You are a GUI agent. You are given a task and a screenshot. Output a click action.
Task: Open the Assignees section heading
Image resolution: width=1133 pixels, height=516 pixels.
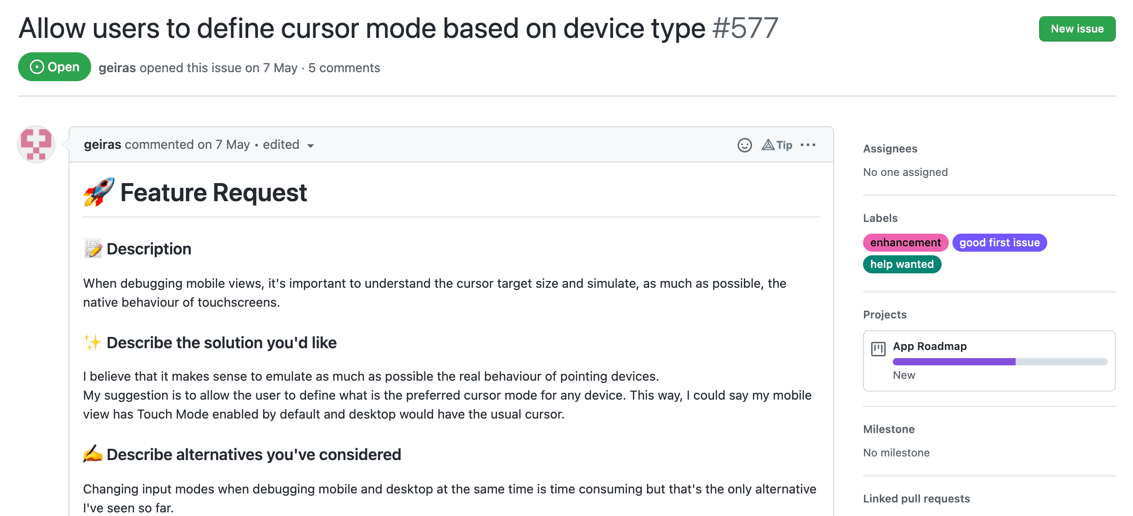pyautogui.click(x=890, y=149)
